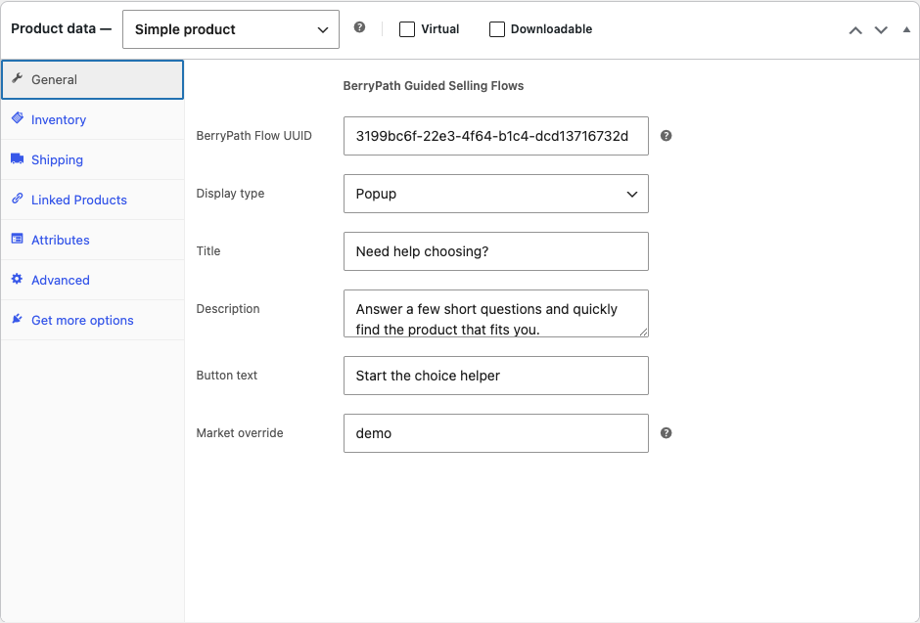Click the wrench icon beside General
Viewport: 920px width, 623px height.
[18, 78]
